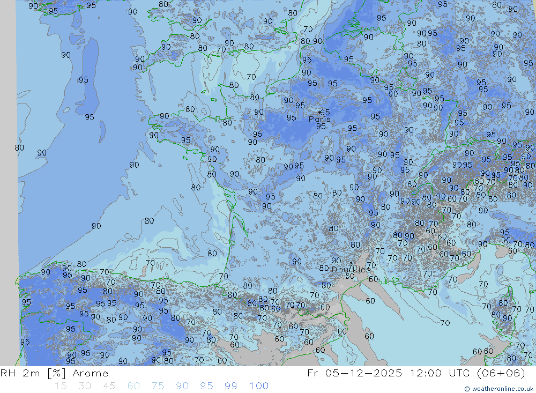Select legend value 99

tap(230, 386)
